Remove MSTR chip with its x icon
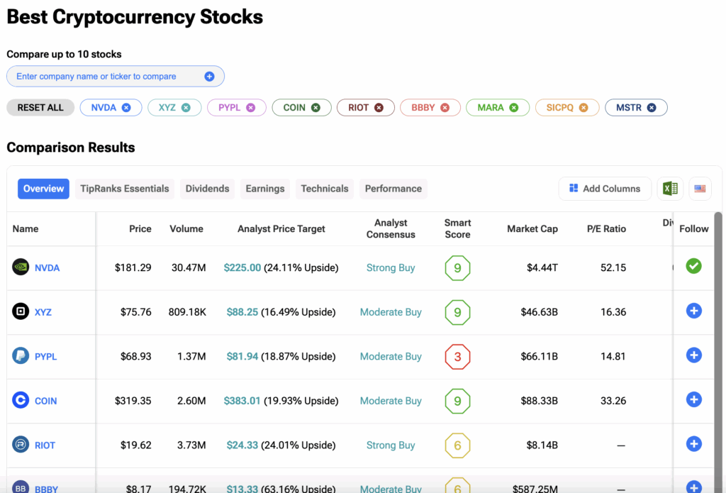Viewport: 726px width, 493px height. (652, 108)
